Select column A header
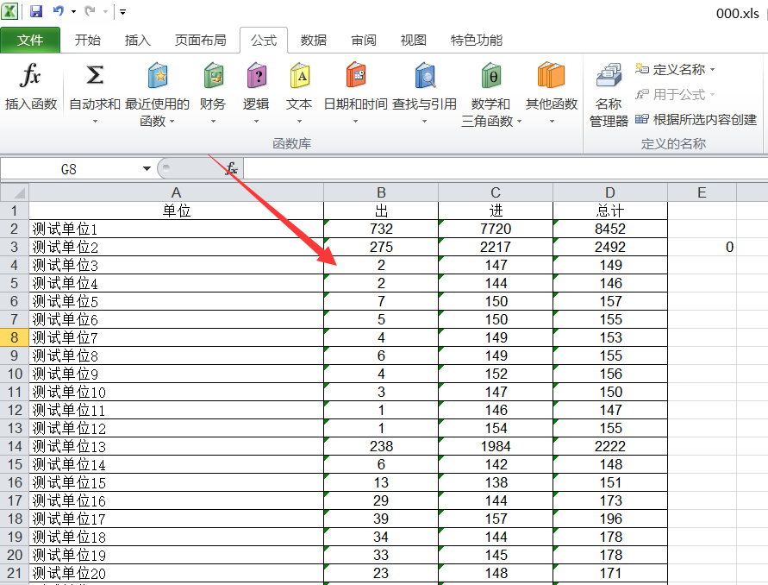Image resolution: width=768 pixels, height=585 pixels. [x=177, y=192]
